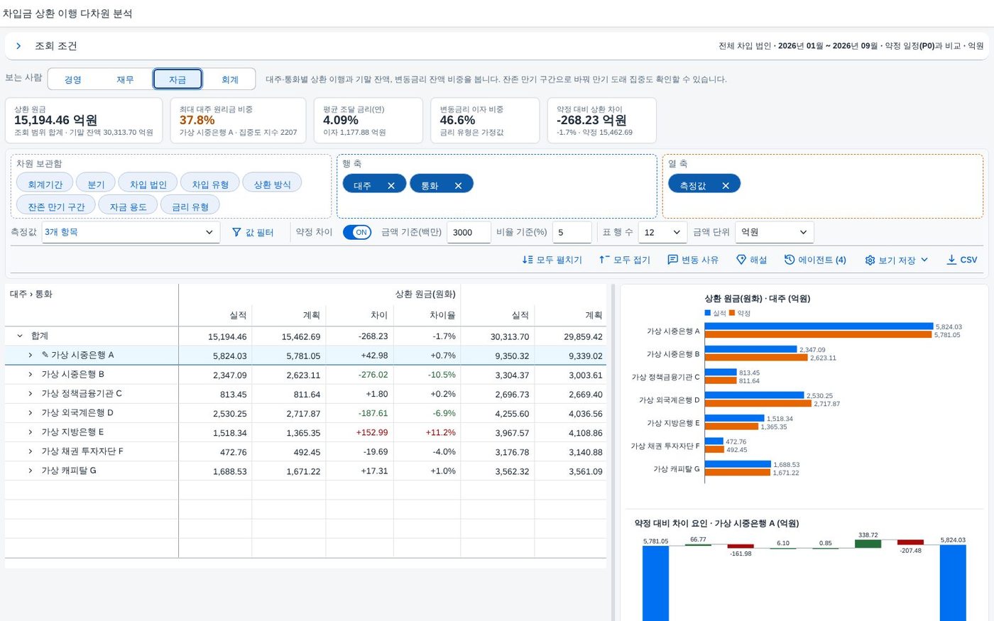
Task: Select the 차입 법인 dimension chip
Action: tap(148, 184)
